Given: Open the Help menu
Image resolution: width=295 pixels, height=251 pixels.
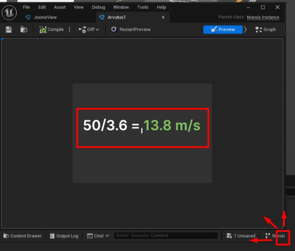Looking at the screenshot, I should tap(161, 7).
